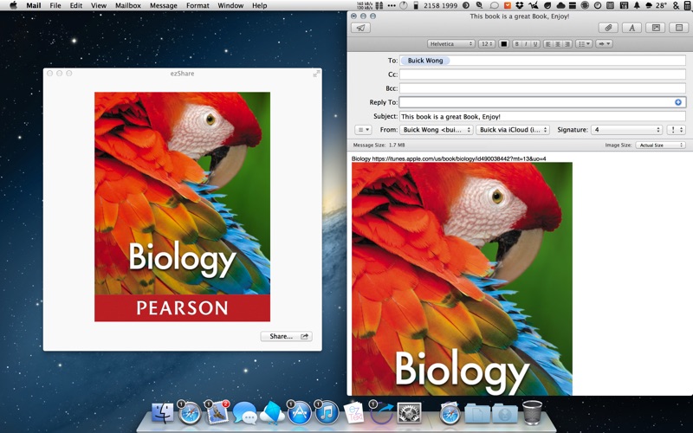Click the Biology book cover in ezShare
The width and height of the screenshot is (693, 433).
point(182,206)
